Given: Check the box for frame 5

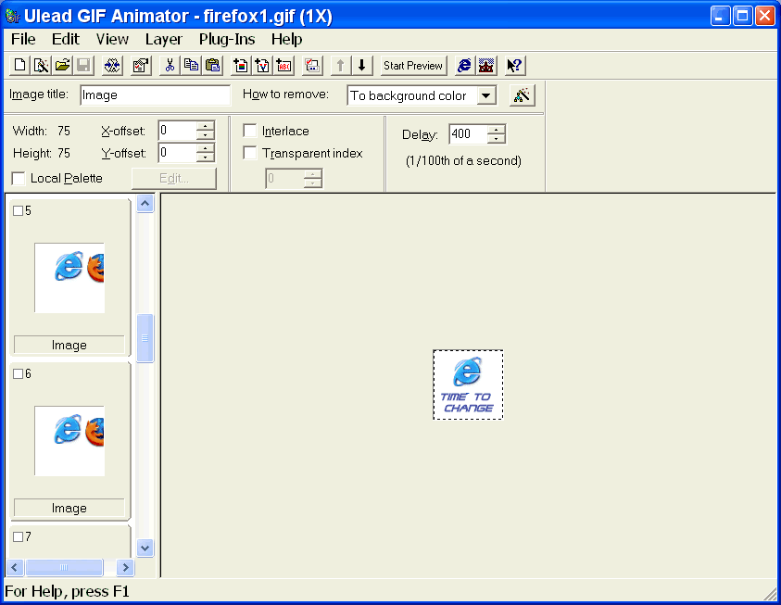Looking at the screenshot, I should [18, 210].
